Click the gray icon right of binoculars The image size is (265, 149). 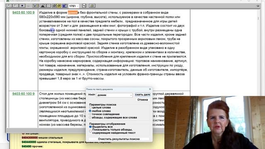48,6
